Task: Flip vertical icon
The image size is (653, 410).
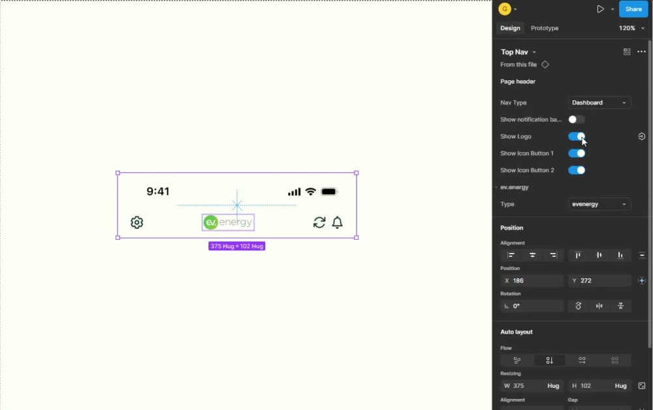Action: (620, 306)
